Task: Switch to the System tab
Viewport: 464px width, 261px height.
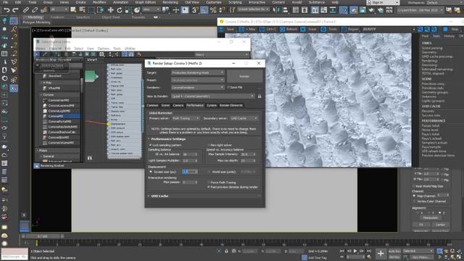Action: coord(211,105)
